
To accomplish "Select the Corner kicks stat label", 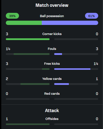I will click(52, 34).
